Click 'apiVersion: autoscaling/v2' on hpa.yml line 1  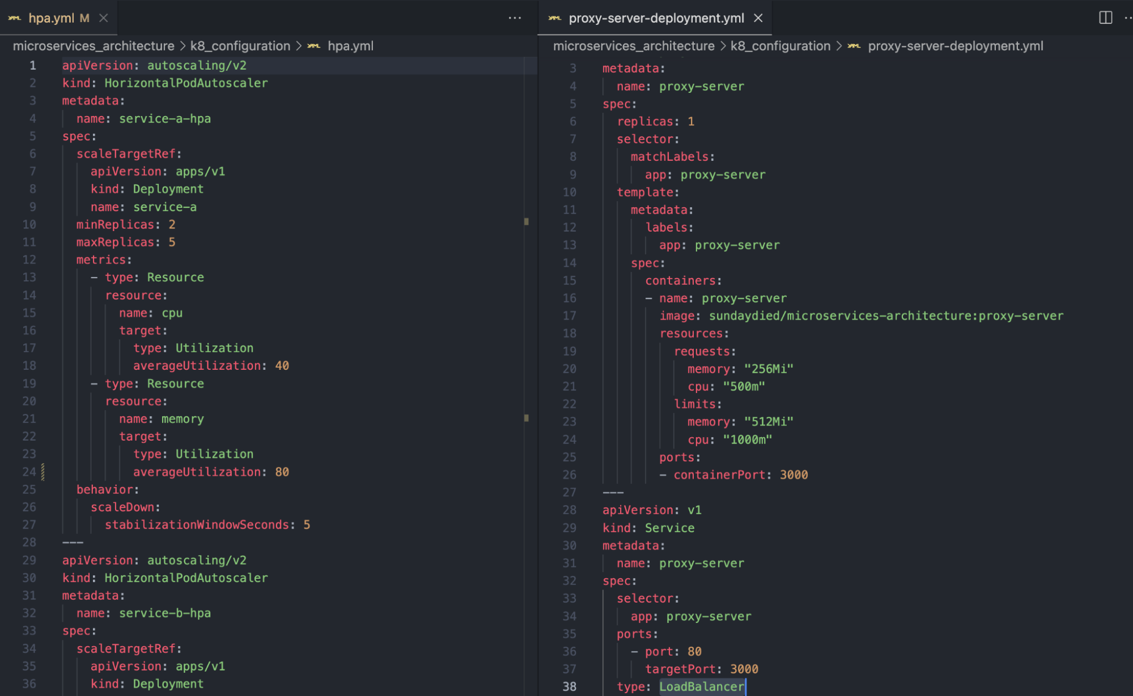click(x=154, y=65)
